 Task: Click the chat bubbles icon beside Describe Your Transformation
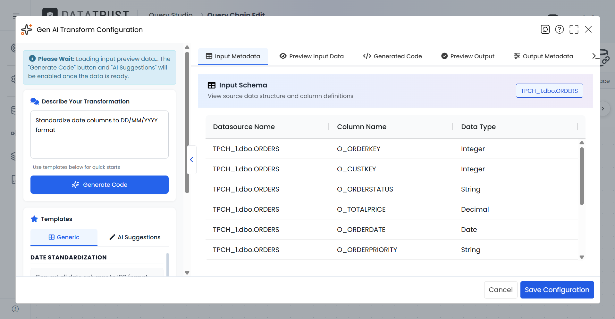click(x=35, y=101)
